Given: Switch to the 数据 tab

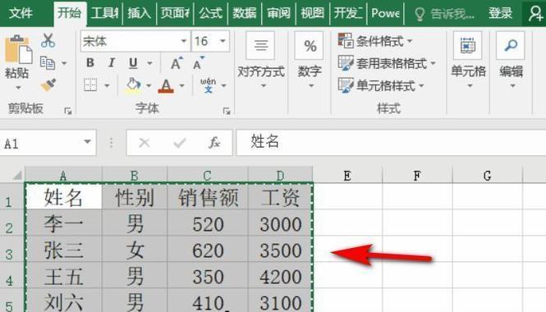Looking at the screenshot, I should (244, 13).
